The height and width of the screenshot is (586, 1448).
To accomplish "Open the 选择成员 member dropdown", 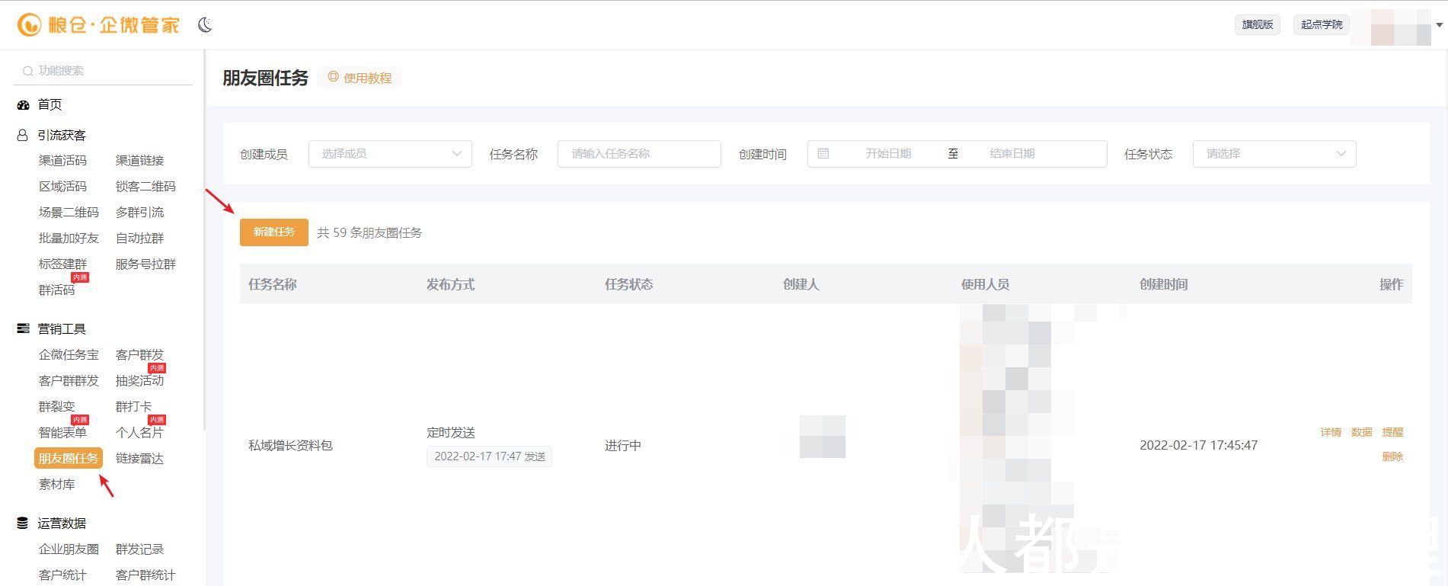I will coord(390,154).
